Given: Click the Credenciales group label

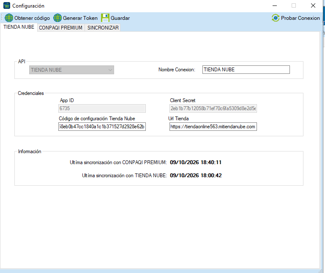Looking at the screenshot, I should [31, 93].
